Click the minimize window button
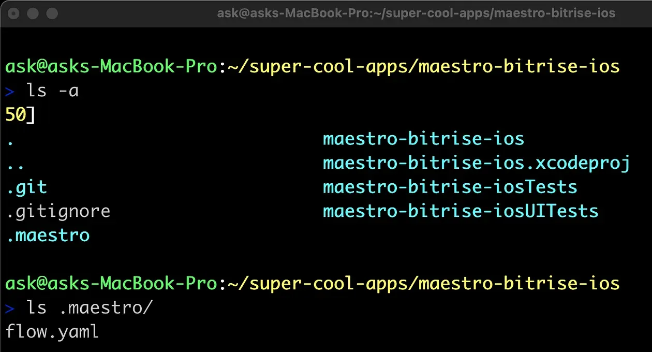The height and width of the screenshot is (352, 652). 33,13
